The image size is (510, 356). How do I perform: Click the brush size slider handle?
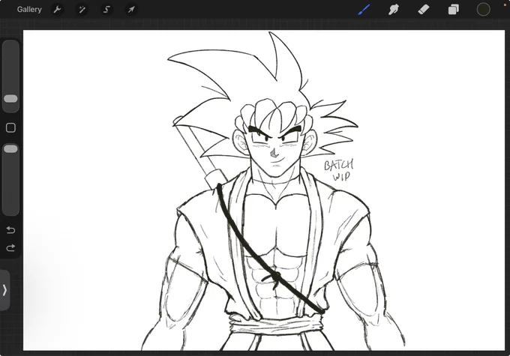pyautogui.click(x=10, y=99)
